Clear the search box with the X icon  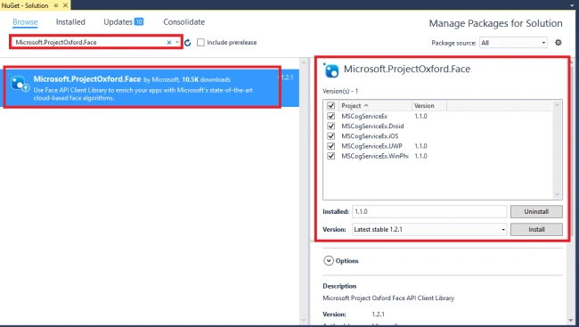coord(168,43)
